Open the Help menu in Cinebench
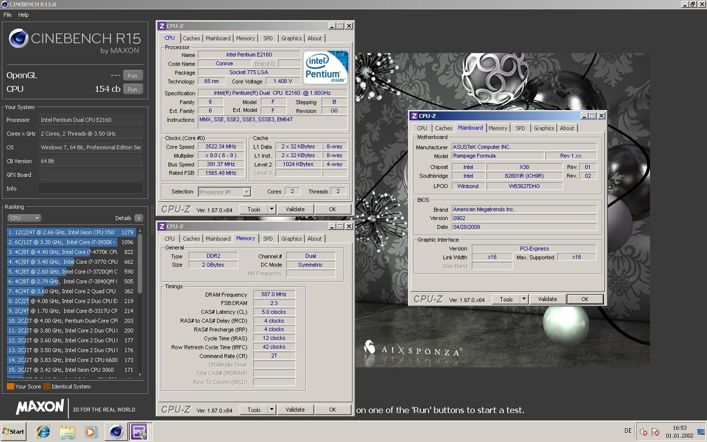Image resolution: width=707 pixels, height=442 pixels. tap(24, 15)
